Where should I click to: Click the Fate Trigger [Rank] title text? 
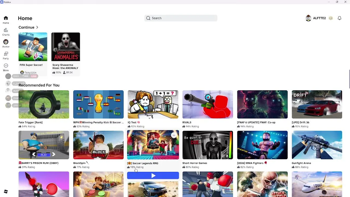(31, 122)
